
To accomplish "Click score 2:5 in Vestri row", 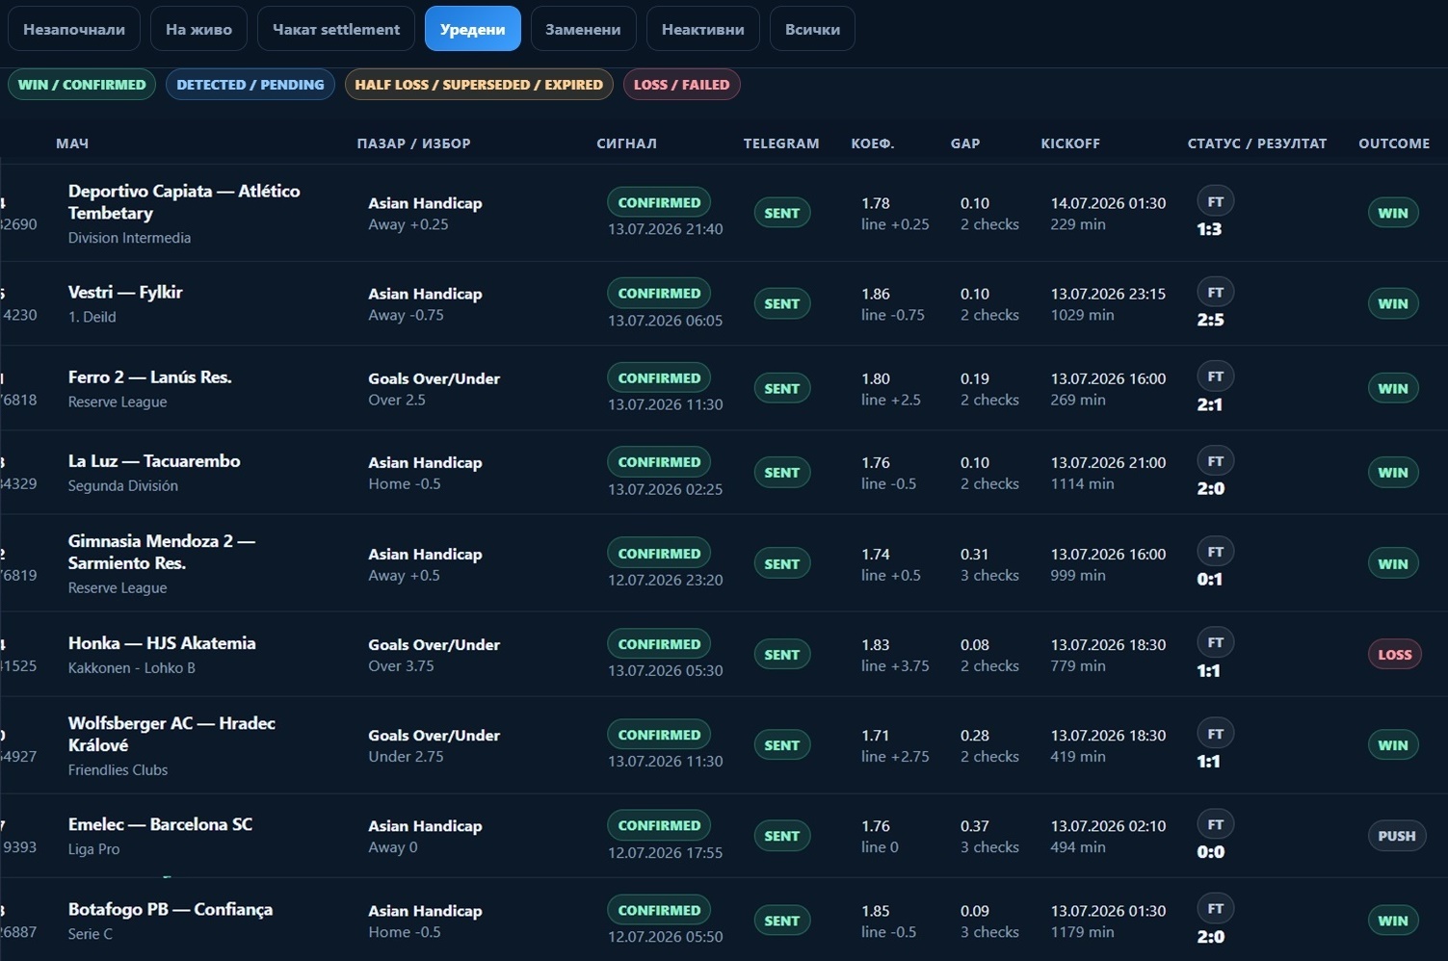I will pos(1210,320).
